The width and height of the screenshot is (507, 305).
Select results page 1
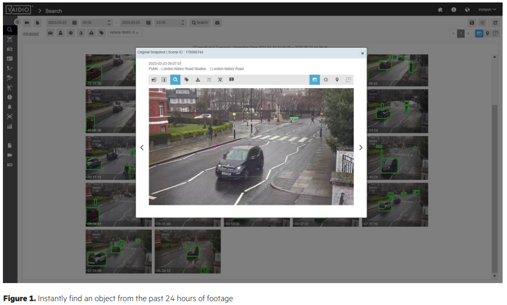coord(461,33)
